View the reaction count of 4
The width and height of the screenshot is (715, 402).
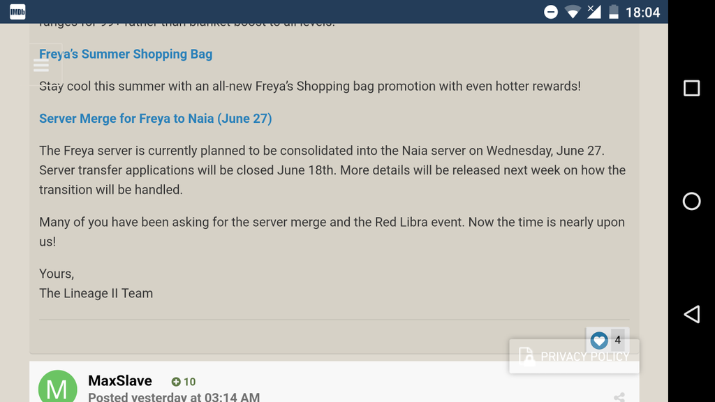click(x=617, y=341)
